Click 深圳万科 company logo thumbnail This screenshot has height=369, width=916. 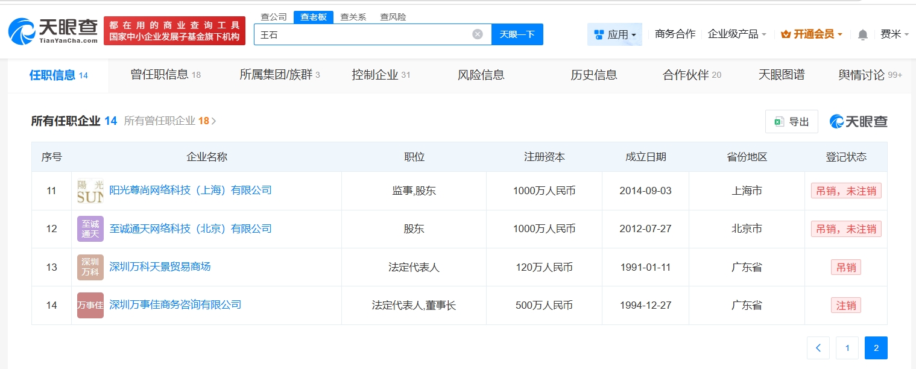coord(90,267)
